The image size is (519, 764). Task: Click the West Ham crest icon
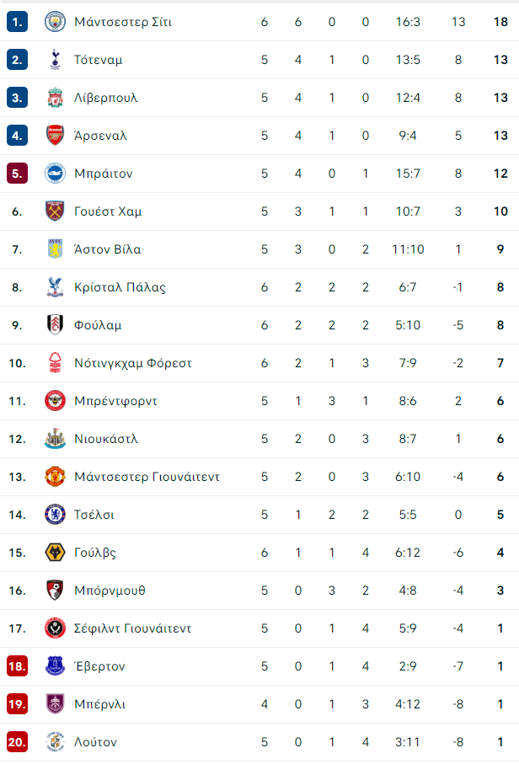click(55, 211)
